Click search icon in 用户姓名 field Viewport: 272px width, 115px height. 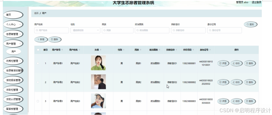point(37,30)
